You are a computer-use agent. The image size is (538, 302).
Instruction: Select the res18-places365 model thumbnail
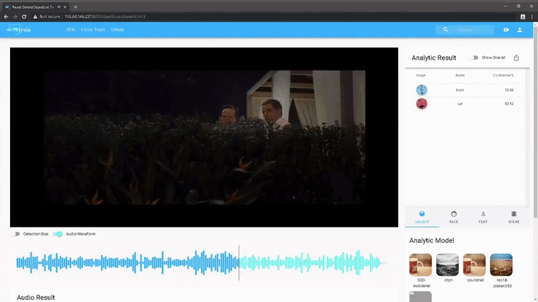click(501, 264)
